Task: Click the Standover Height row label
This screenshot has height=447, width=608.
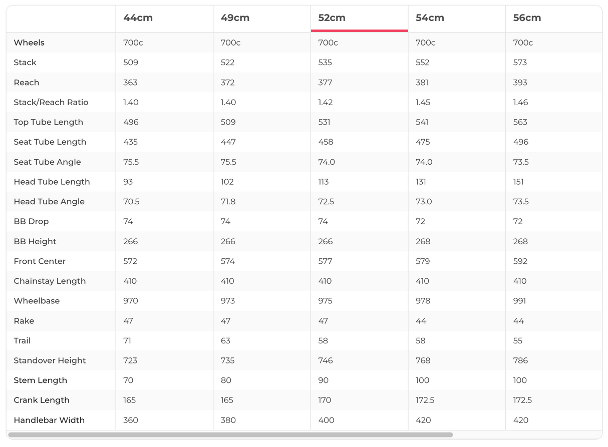Action: (50, 360)
